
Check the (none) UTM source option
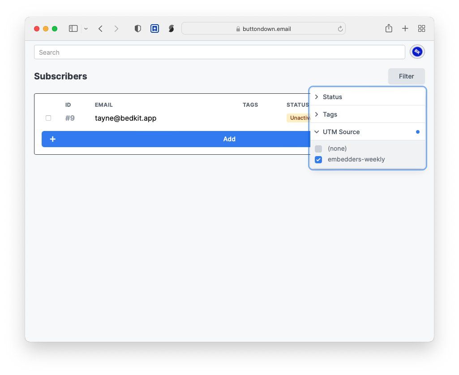[318, 149]
